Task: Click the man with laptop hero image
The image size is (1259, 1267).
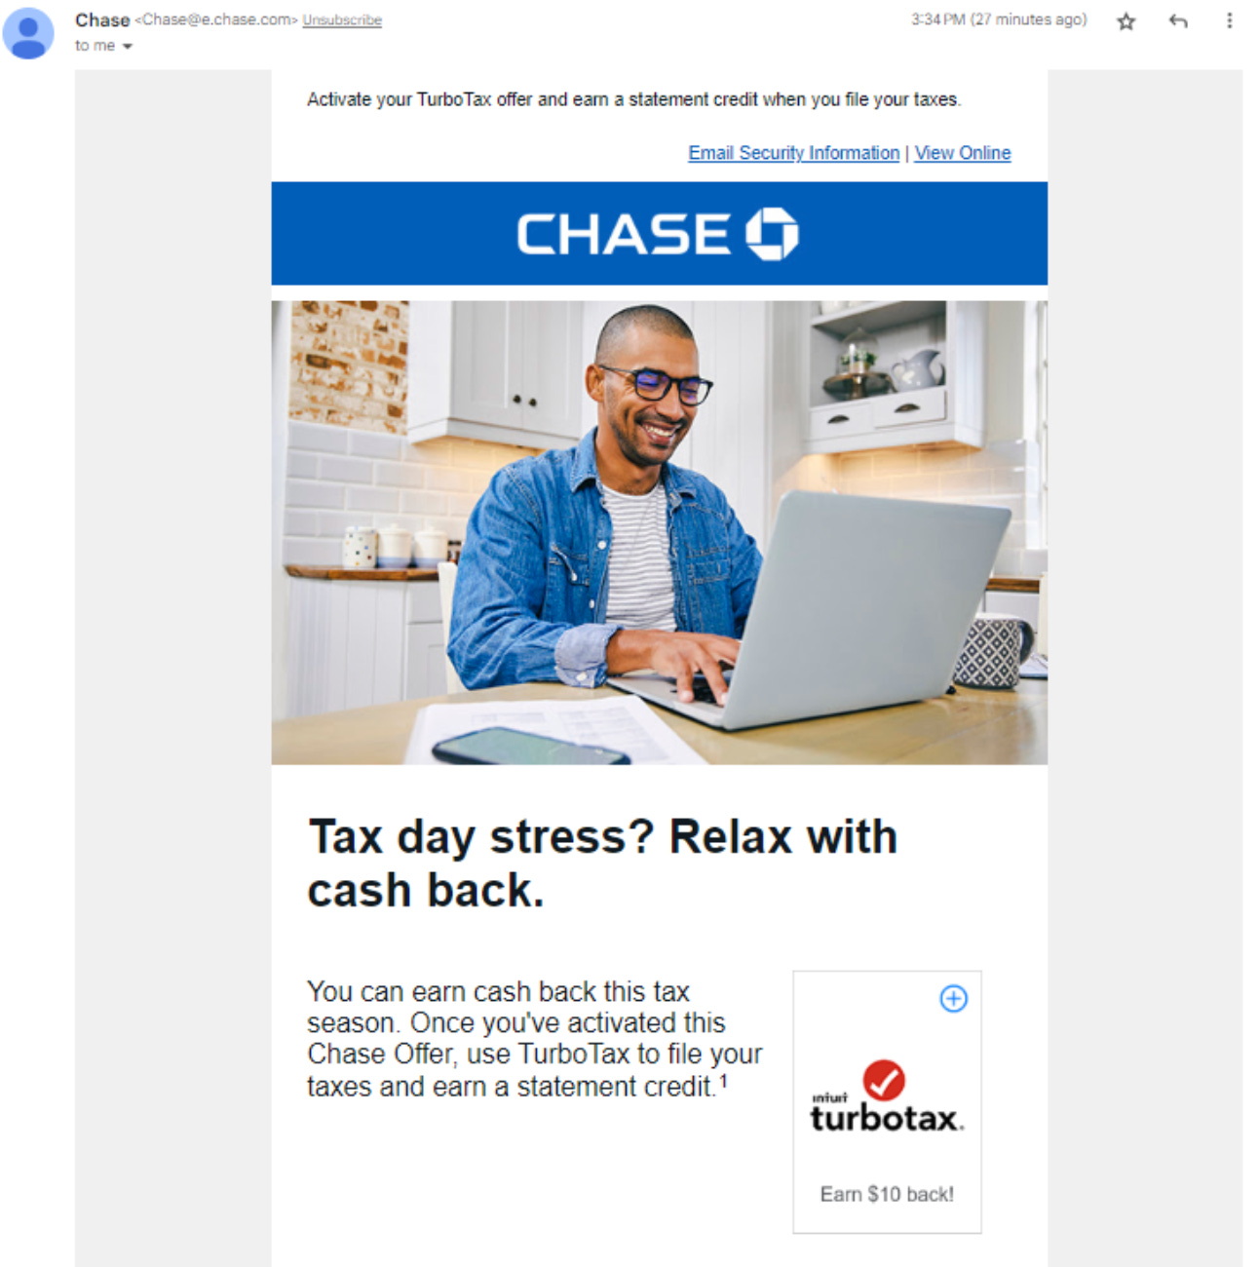Action: point(660,532)
